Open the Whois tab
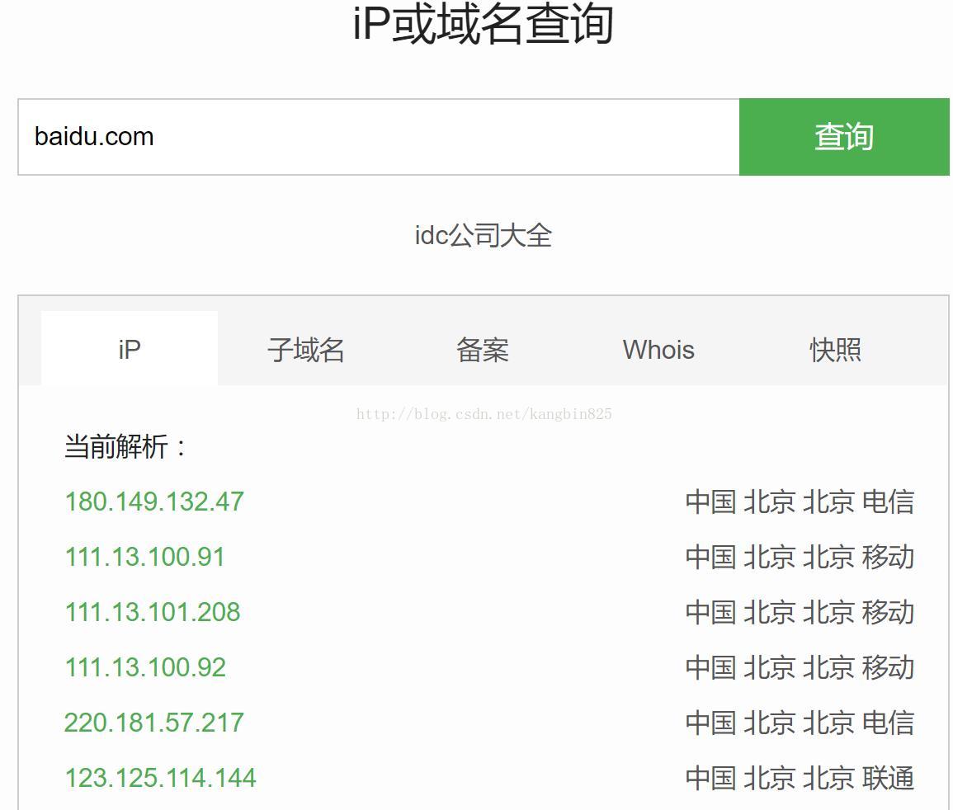The height and width of the screenshot is (810, 953). tap(658, 350)
